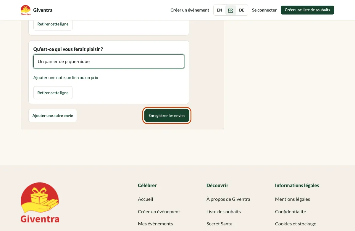
Task: Expand Ajouter une note, un lien ou un prix
Action: [x=66, y=78]
